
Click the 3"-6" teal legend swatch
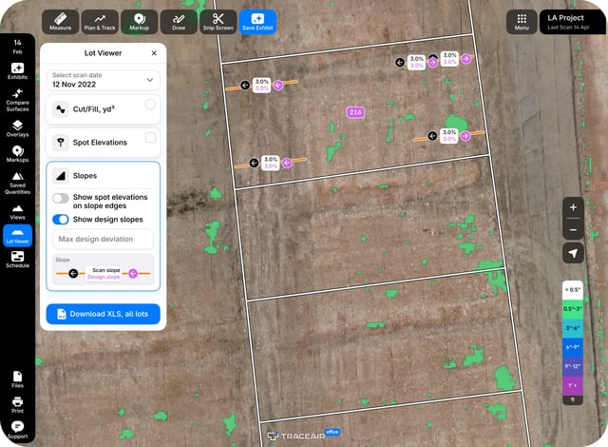click(573, 328)
